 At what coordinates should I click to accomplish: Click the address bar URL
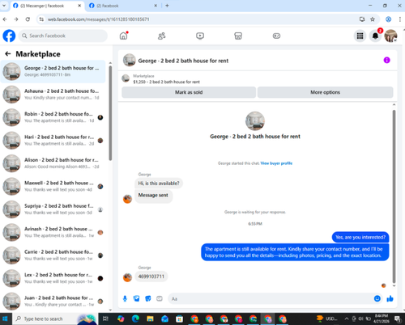click(98, 19)
